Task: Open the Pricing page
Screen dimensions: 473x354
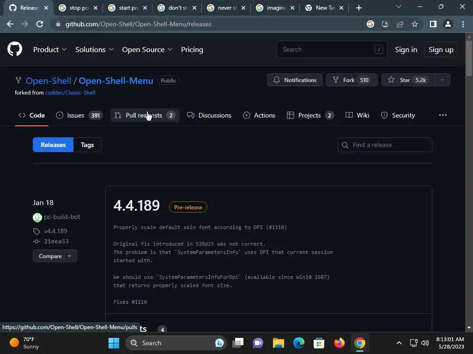Action: [x=192, y=49]
